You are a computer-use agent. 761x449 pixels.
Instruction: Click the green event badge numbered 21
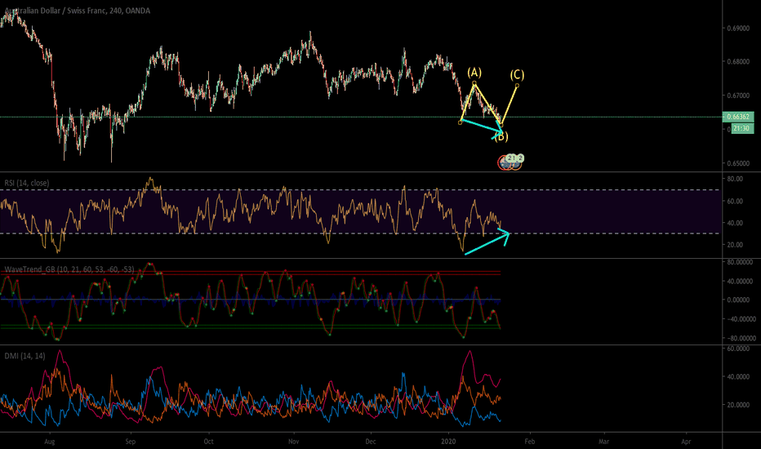511,158
